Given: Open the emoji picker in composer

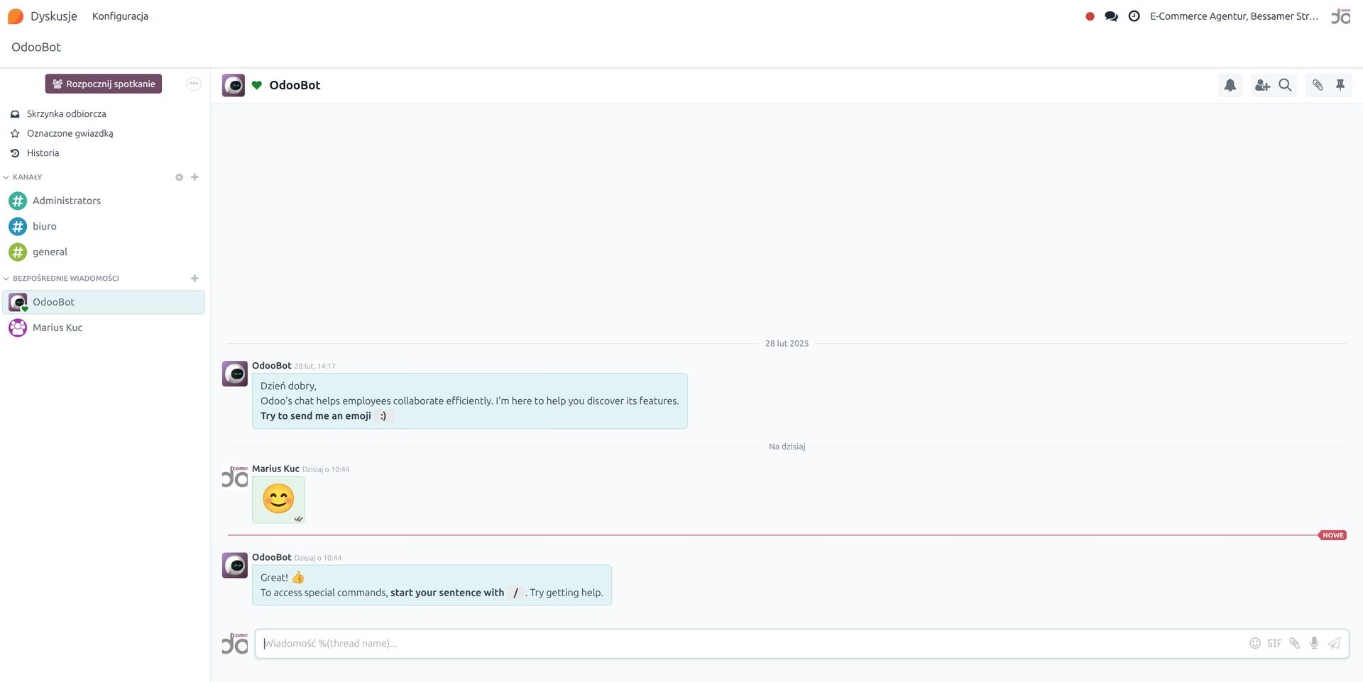Looking at the screenshot, I should [x=1255, y=644].
